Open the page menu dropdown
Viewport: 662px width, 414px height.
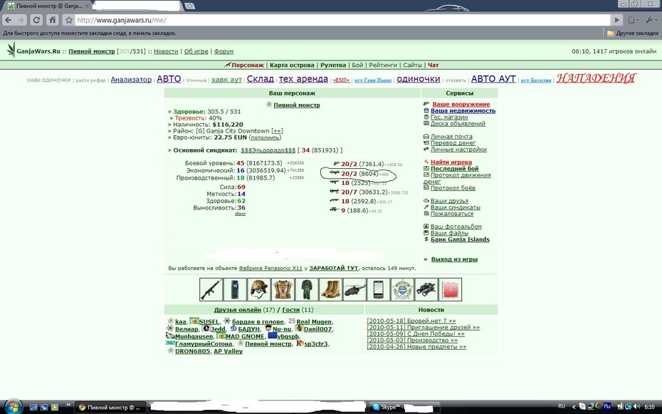point(634,20)
